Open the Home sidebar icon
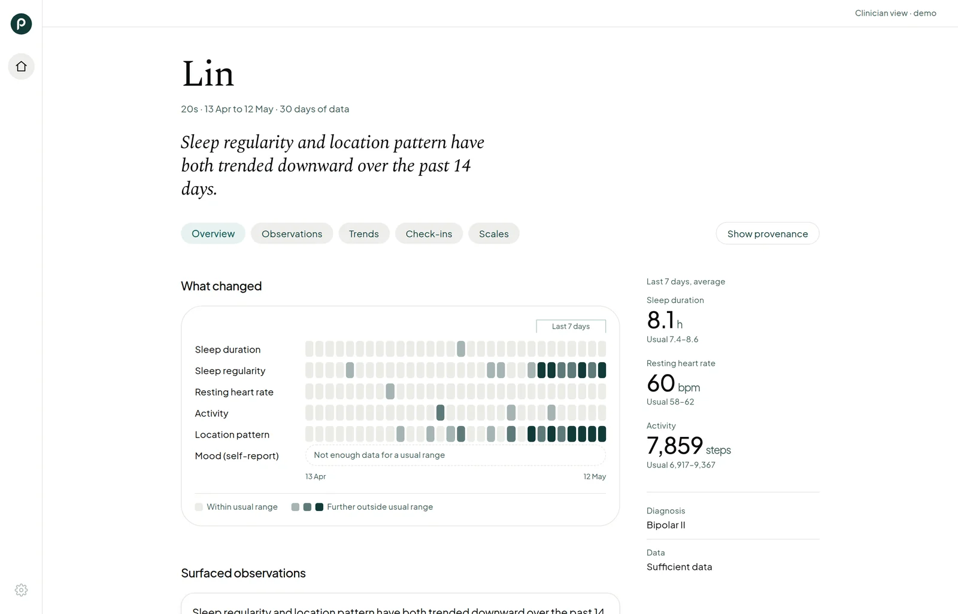The height and width of the screenshot is (614, 958). [x=21, y=66]
